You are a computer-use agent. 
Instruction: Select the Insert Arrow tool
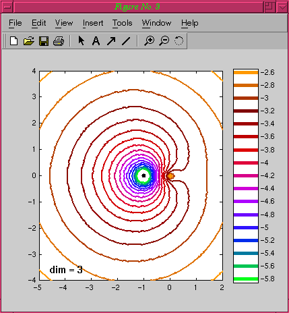[x=111, y=41]
